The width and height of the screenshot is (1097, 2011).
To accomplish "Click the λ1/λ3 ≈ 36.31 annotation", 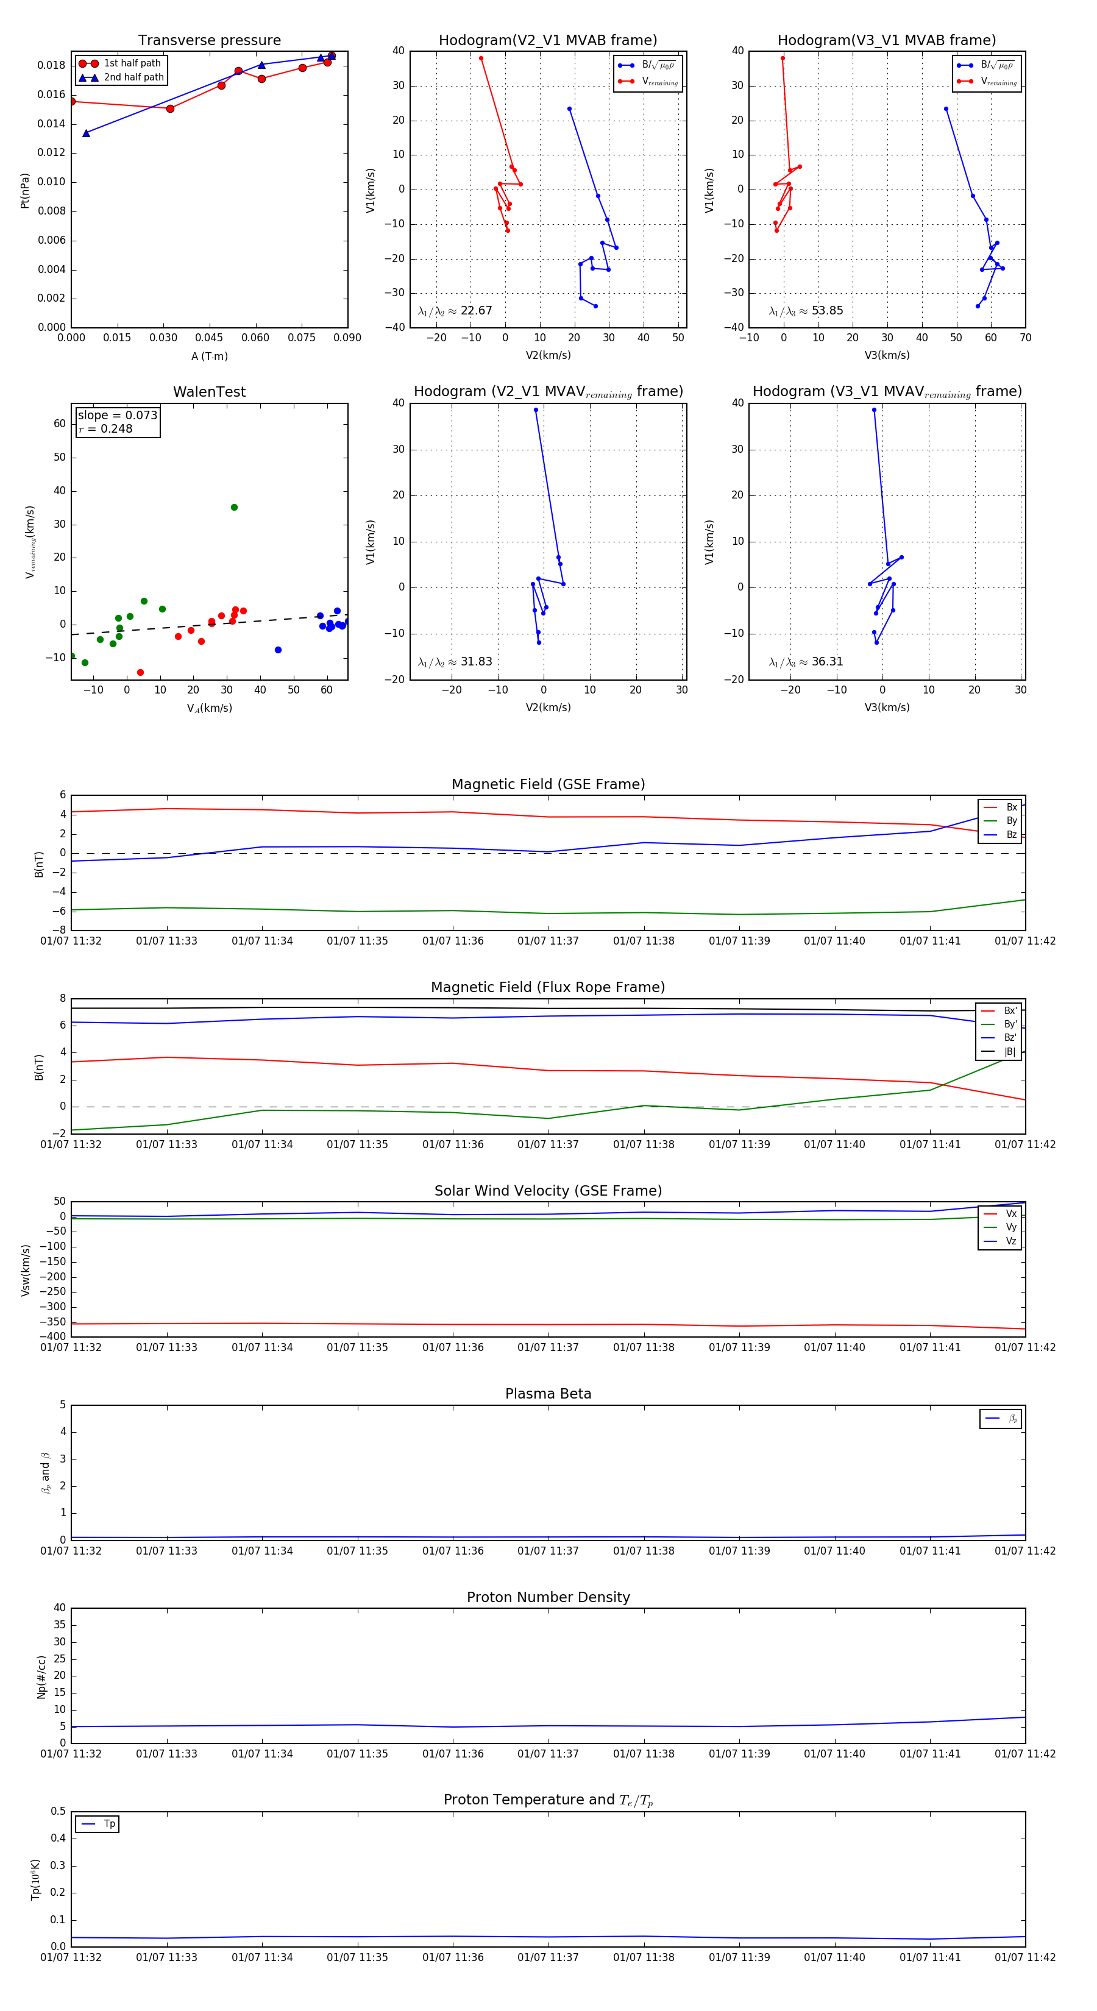I will (806, 662).
